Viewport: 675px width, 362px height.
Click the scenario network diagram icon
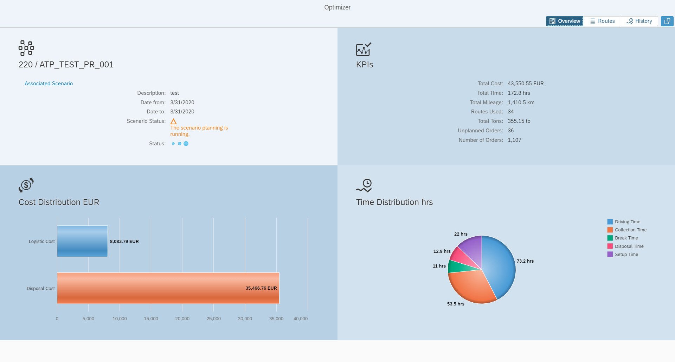(x=26, y=48)
